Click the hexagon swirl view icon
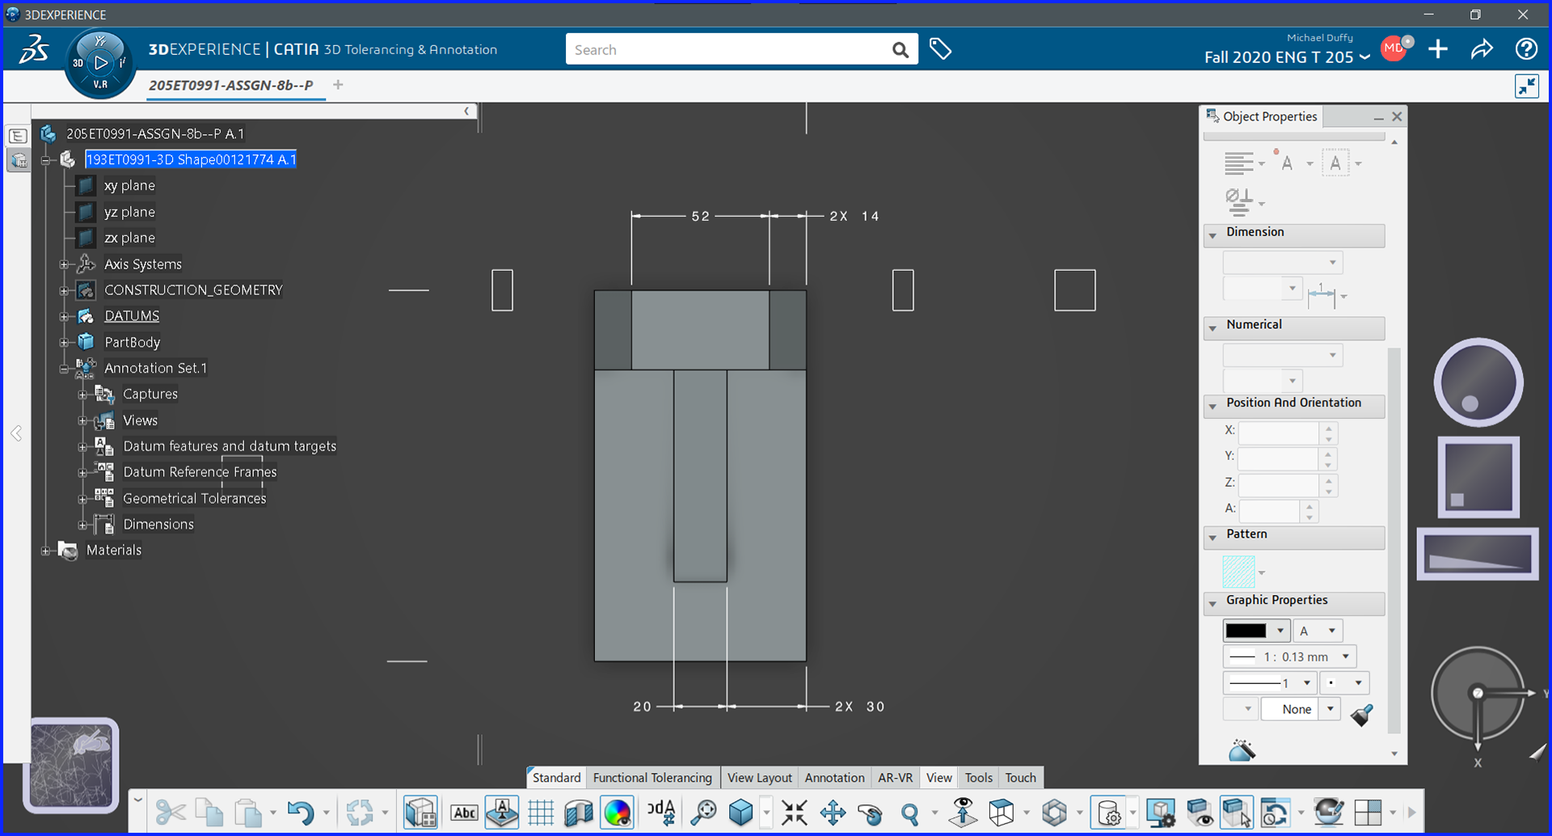 pos(1054,813)
